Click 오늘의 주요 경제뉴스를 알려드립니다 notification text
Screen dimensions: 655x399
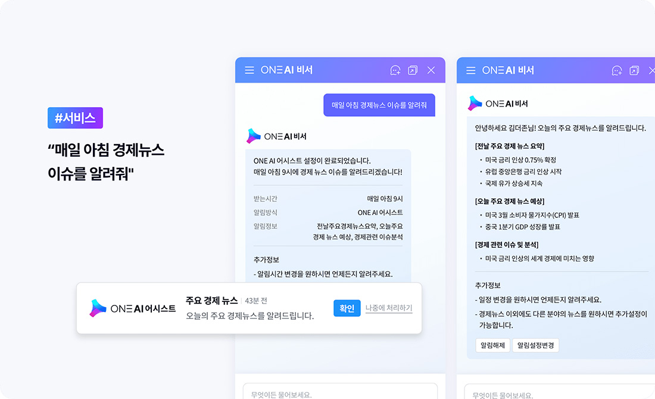point(250,316)
